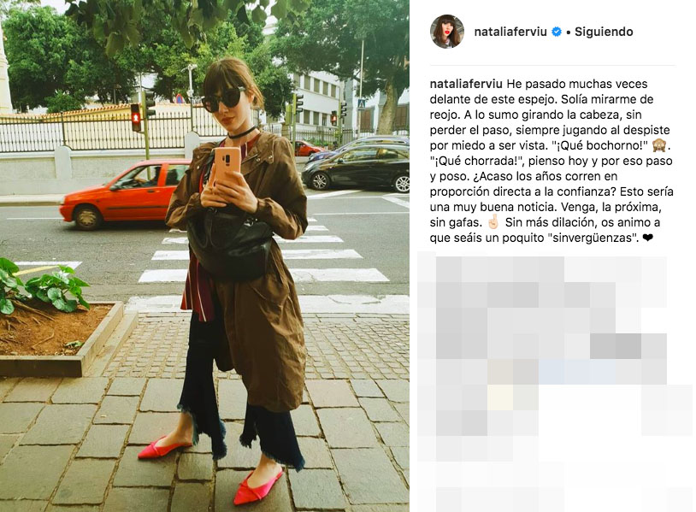Click the red car in the photo
Screen dimensions: 696x512
[x=123, y=193]
